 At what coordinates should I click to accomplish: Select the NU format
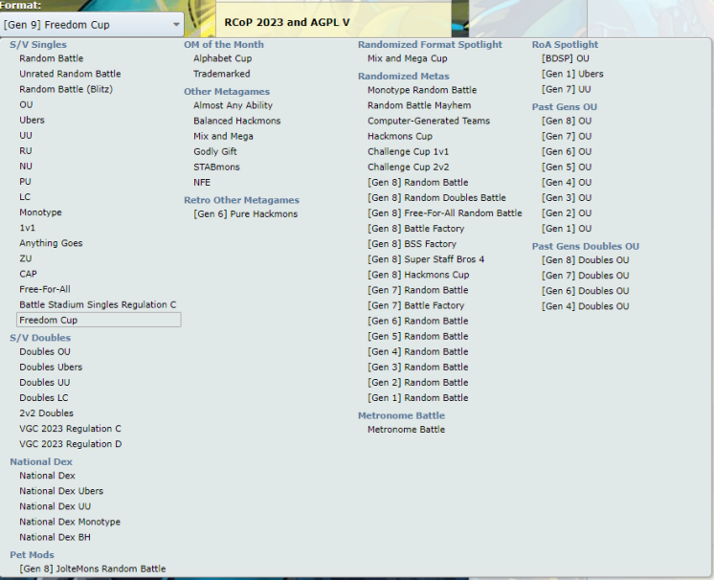click(x=26, y=167)
